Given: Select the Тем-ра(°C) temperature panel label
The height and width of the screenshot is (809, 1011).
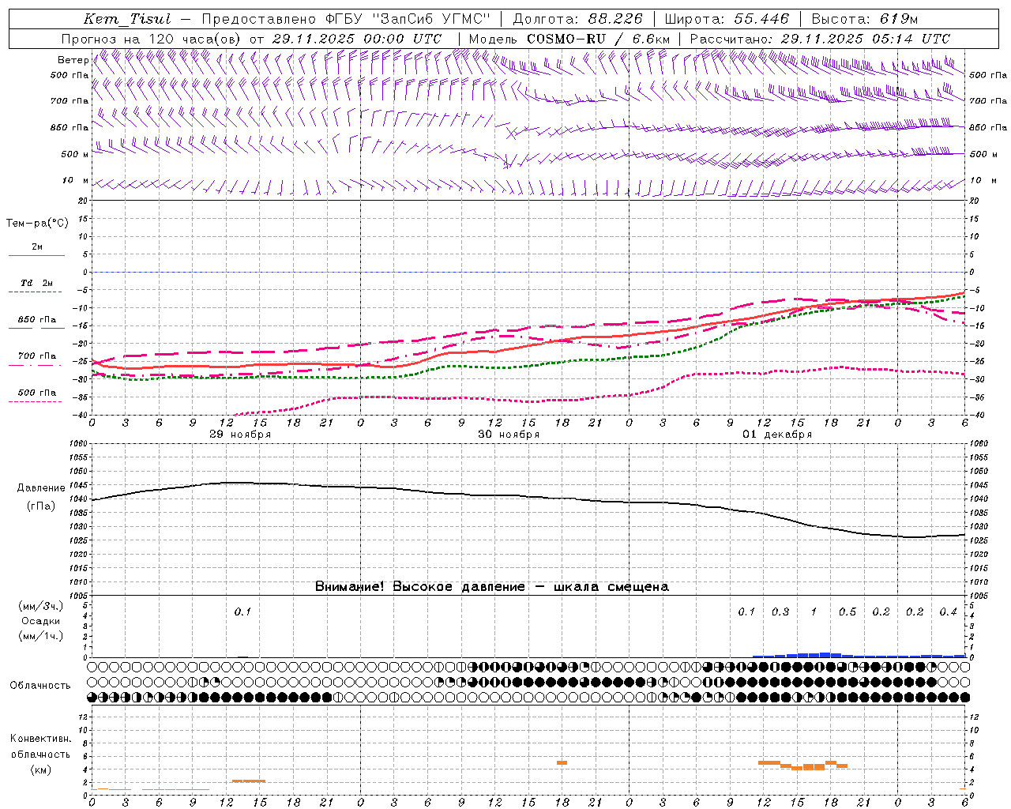Looking at the screenshot, I should [37, 224].
